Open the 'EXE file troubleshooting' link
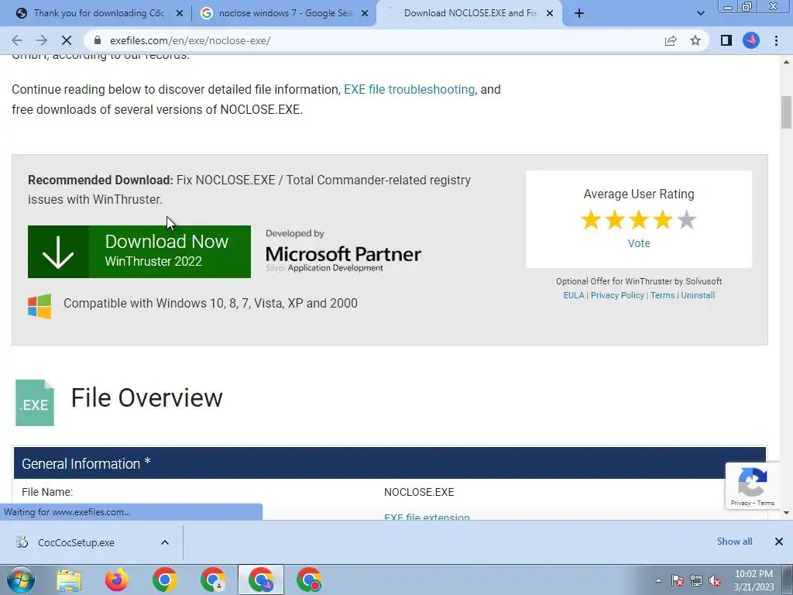The height and width of the screenshot is (595, 793). point(409,90)
